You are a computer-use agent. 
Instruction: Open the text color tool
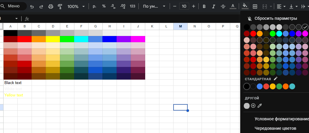click(x=233, y=6)
